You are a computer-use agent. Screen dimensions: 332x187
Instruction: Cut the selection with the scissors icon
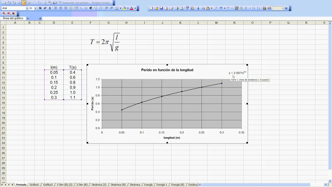click(x=198, y=8)
